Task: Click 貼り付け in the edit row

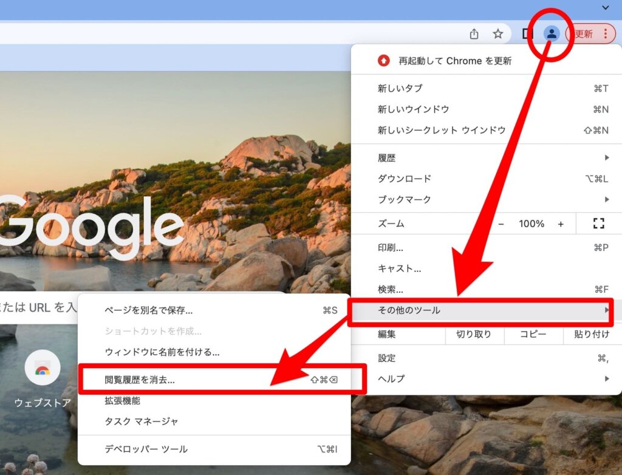Action: coord(592,334)
